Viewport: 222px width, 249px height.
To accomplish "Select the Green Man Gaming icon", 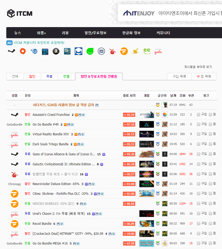I will pyautogui.click(x=90, y=51).
